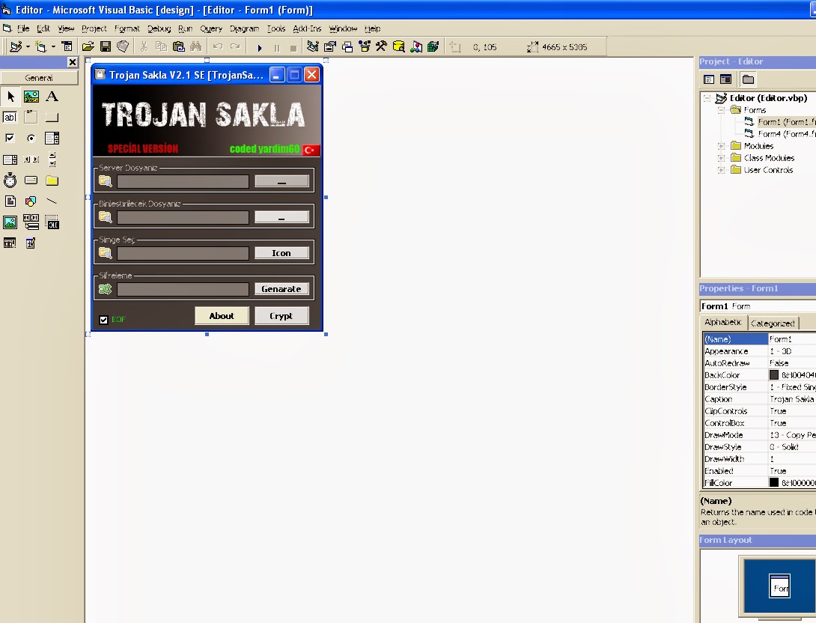816x623 pixels.
Task: Collapse the Editor (Editor.vbp) project node
Action: tap(707, 98)
